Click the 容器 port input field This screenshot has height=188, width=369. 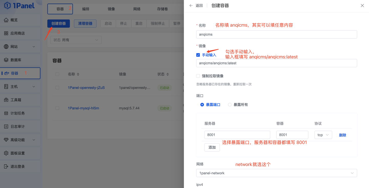pos(292,135)
